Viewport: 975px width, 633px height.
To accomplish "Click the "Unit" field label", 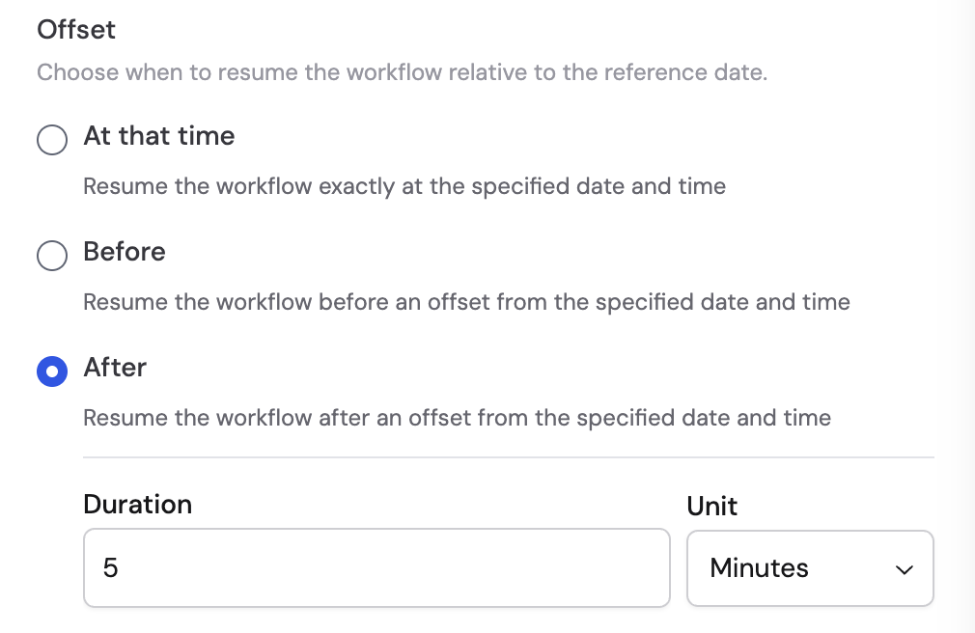I will click(711, 506).
